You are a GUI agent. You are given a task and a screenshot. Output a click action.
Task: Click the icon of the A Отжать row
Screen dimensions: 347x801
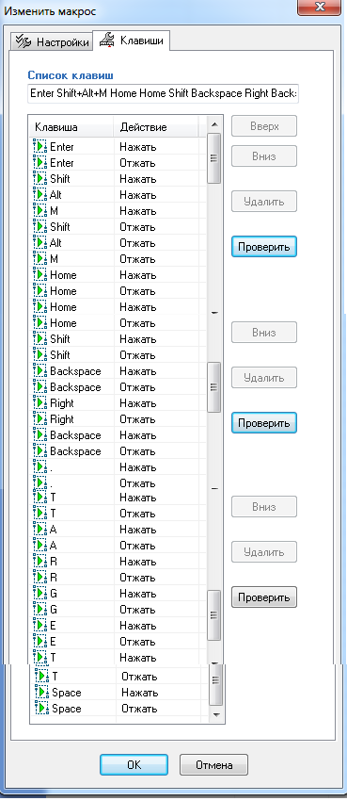(39, 546)
